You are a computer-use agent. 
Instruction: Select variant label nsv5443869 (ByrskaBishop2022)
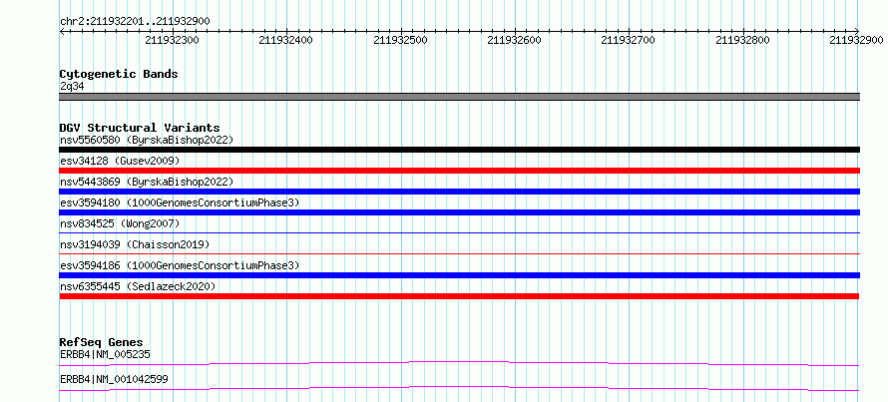147,182
